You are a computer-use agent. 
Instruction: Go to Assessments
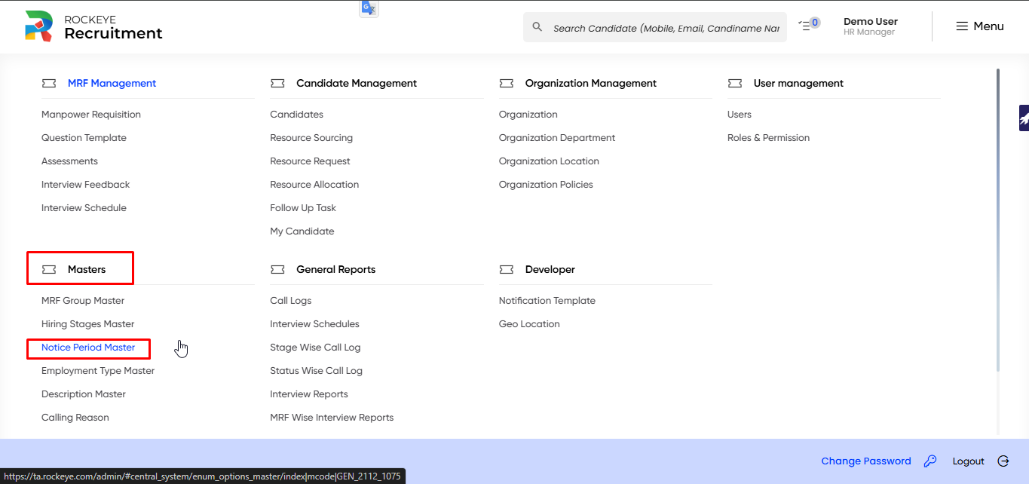click(69, 161)
